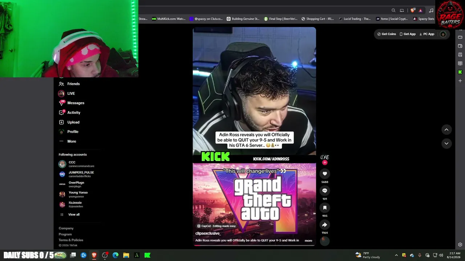Image resolution: width=465 pixels, height=261 pixels.
Task: Open the weather widget showing 79°F
Action: point(368,255)
